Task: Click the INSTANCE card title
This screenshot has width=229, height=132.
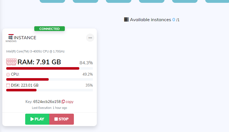Action: 25,38
